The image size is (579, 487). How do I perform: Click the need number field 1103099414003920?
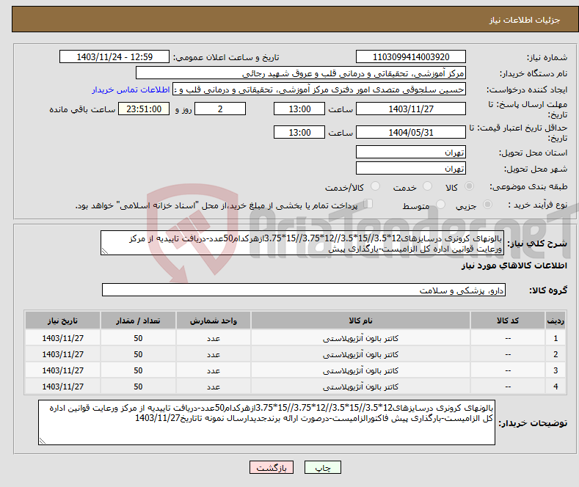(411, 56)
